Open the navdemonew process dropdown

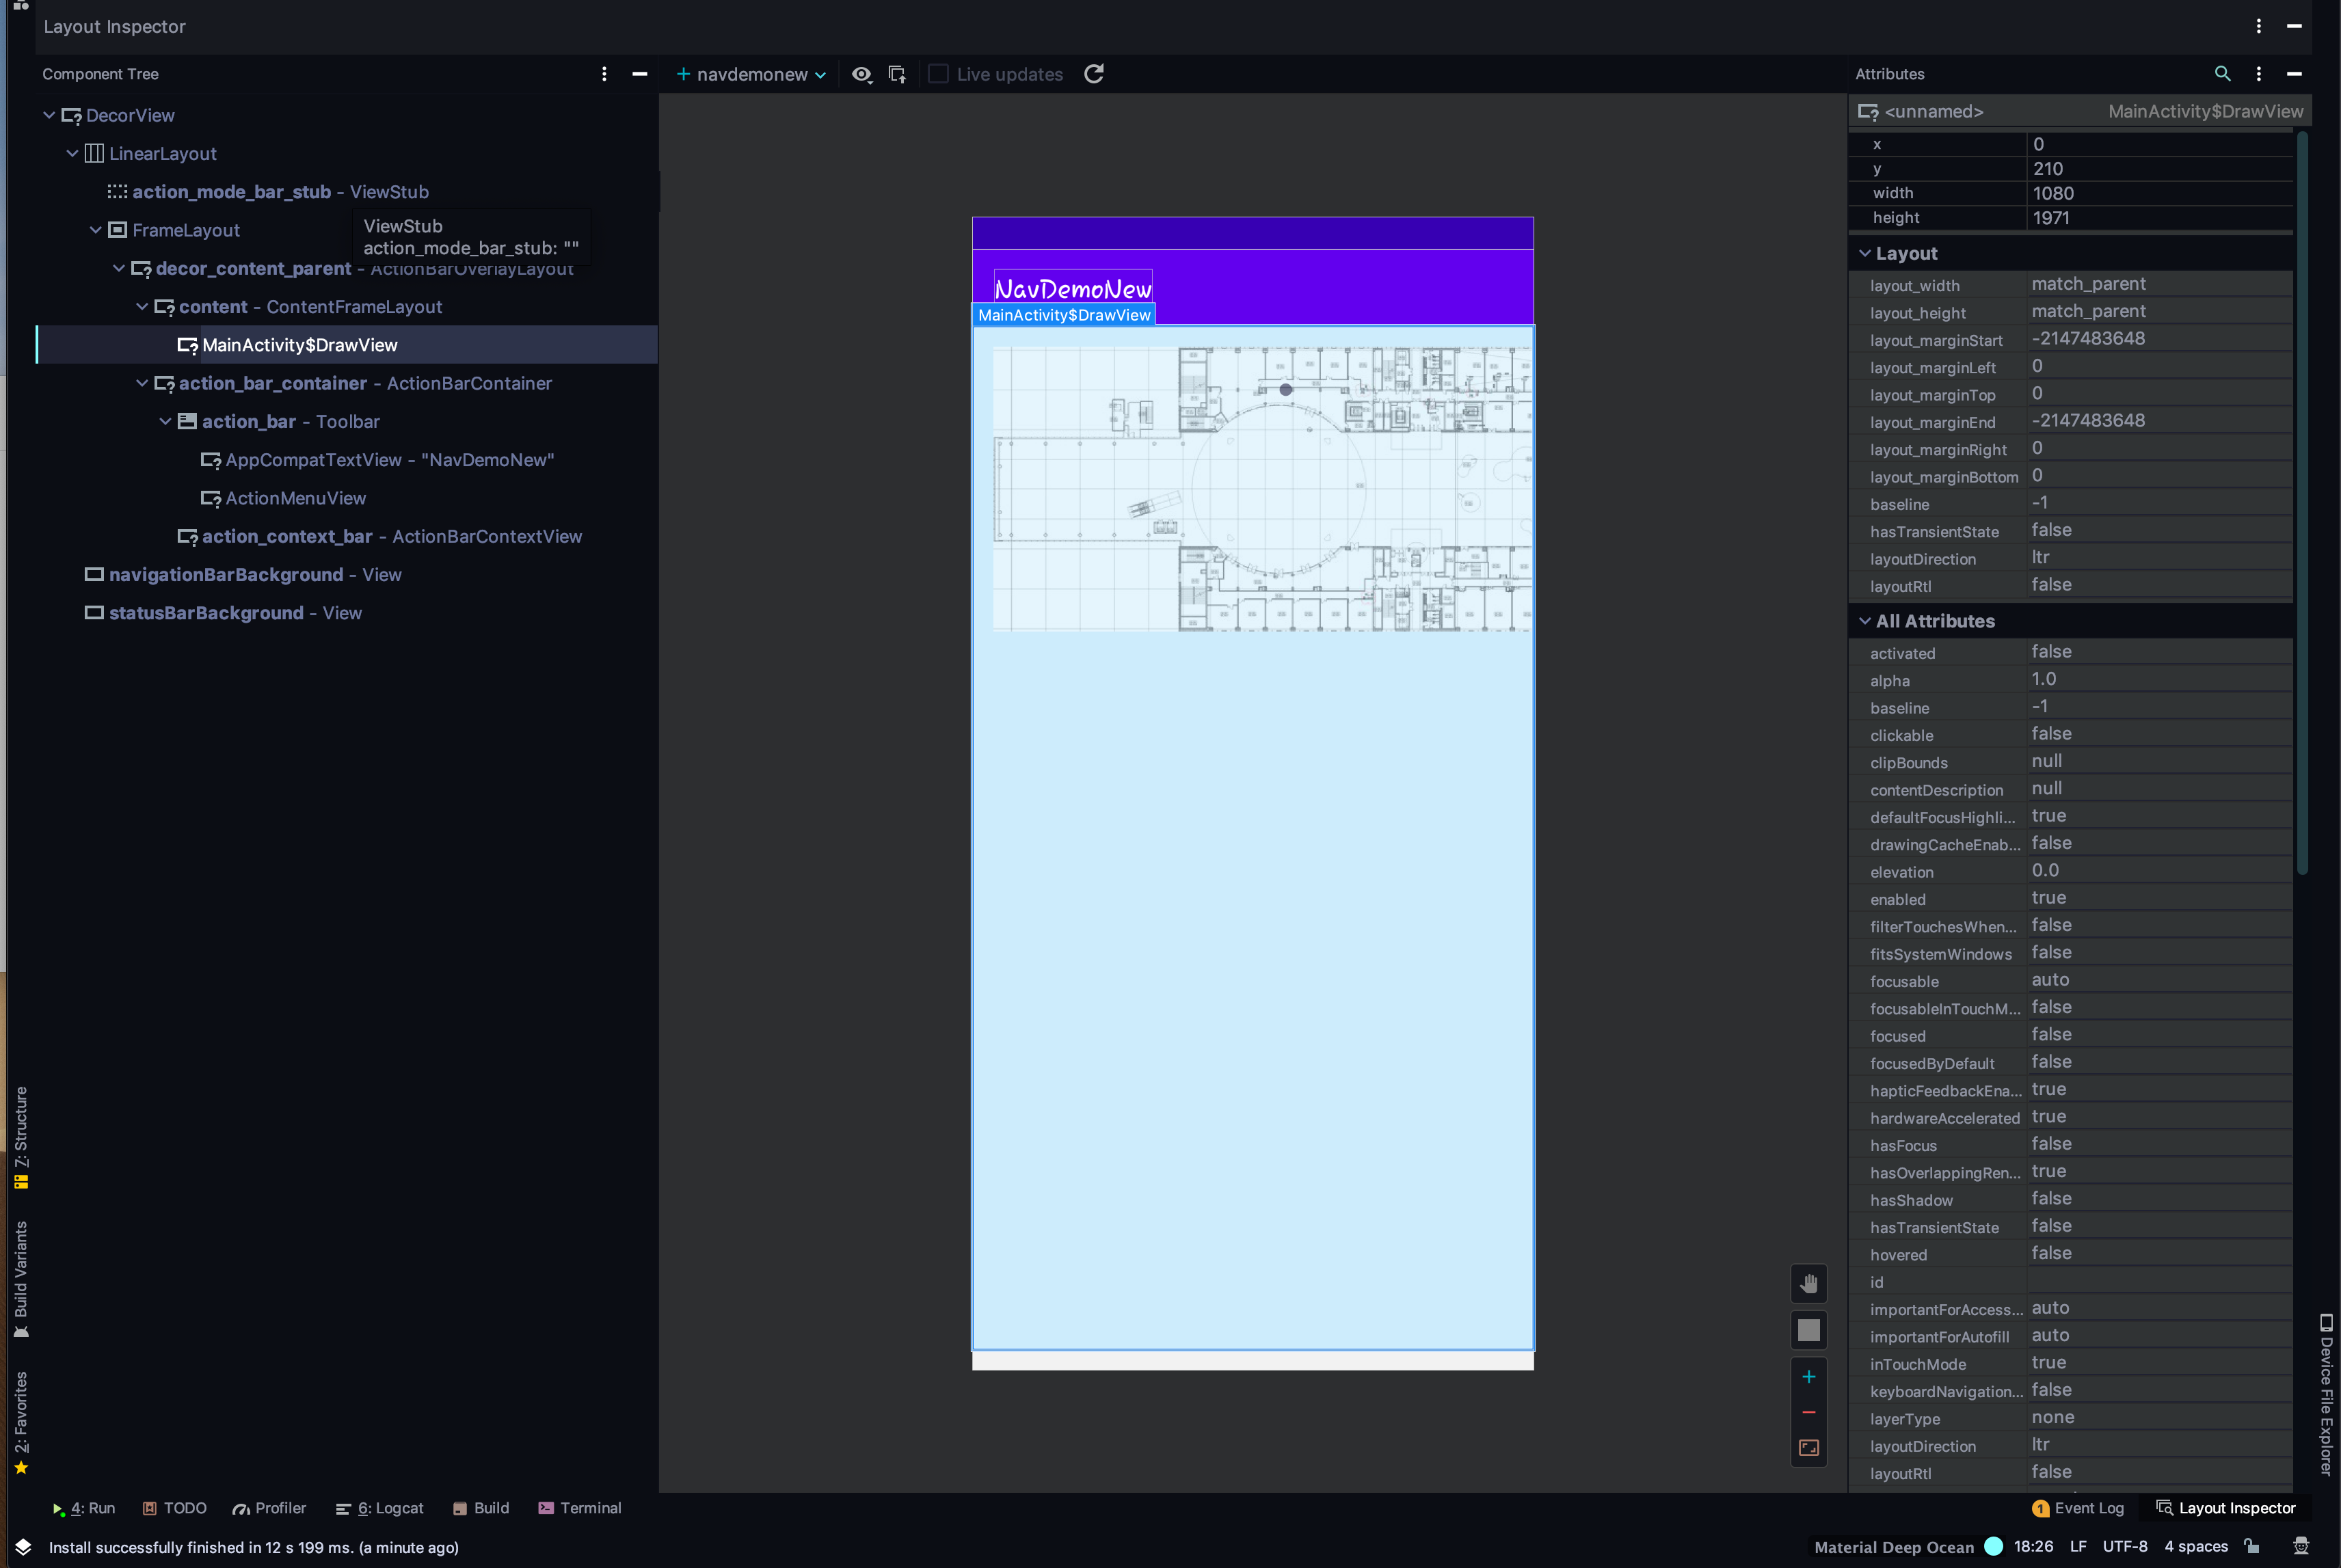click(x=752, y=74)
